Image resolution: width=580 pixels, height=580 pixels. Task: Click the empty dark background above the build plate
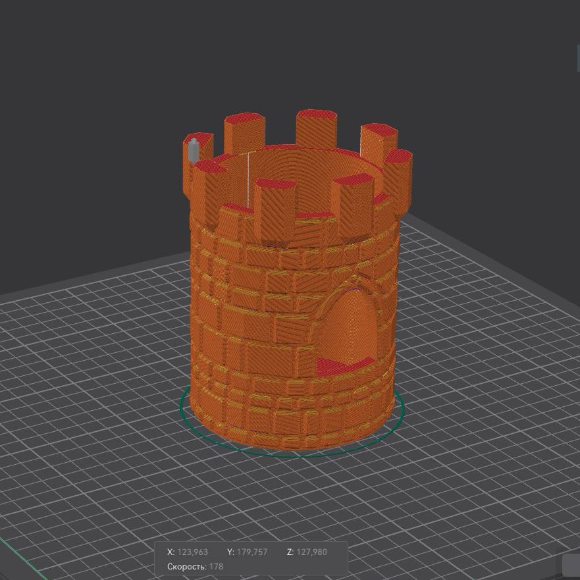[x=99, y=99]
